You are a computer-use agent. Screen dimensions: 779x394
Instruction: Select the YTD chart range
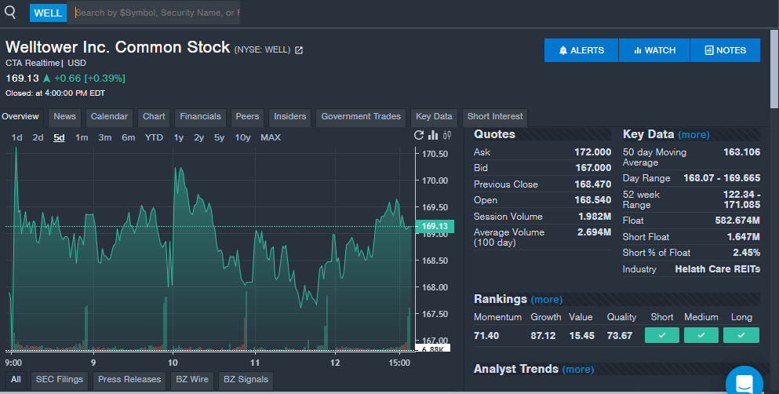click(154, 137)
